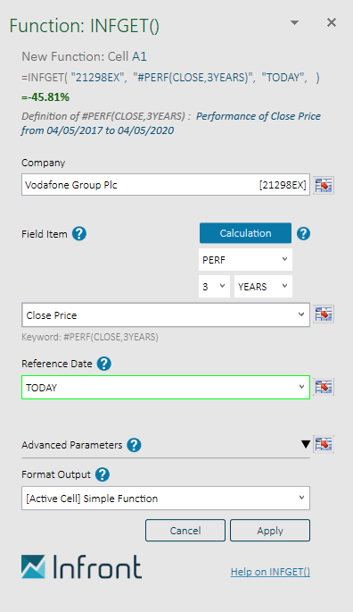
Task: Click the Apply button
Action: 270,531
